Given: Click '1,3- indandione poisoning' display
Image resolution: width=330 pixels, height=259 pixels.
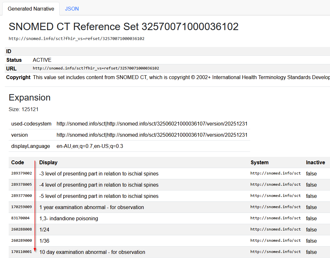Looking at the screenshot, I should coord(69,218).
